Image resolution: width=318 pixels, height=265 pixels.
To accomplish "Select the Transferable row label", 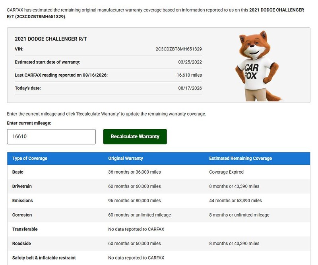I will click(25, 229).
